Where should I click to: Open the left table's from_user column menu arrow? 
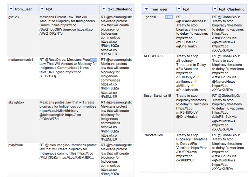coord(11,9)
